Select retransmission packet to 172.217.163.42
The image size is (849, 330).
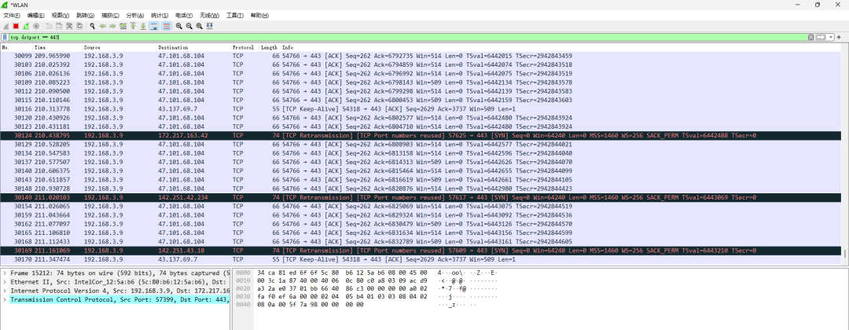(314, 135)
